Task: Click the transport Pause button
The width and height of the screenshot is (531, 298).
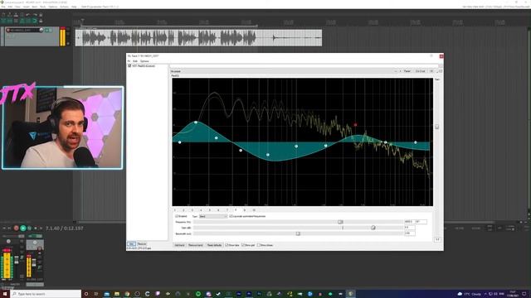Action: [41, 228]
